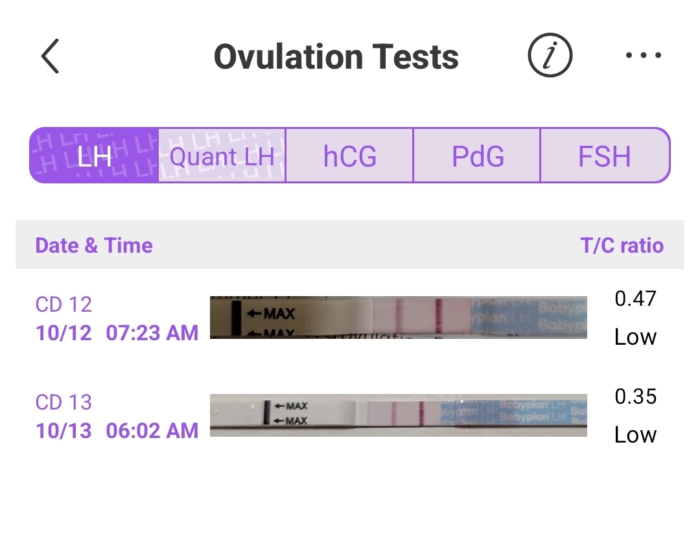Open the three-dot more options menu
The height and width of the screenshot is (543, 700).
(x=644, y=56)
